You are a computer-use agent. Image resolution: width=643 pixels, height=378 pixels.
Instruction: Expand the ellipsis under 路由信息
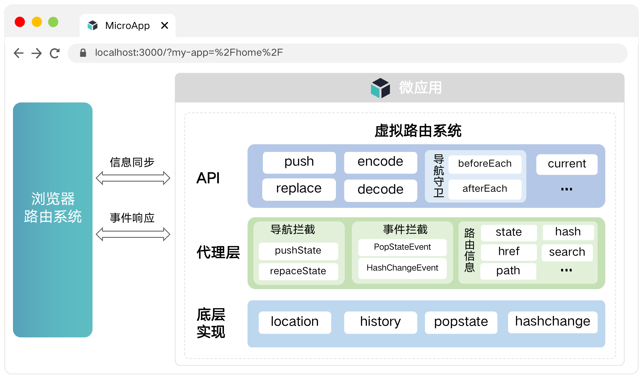pyautogui.click(x=567, y=269)
